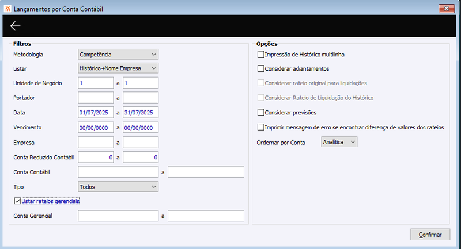Viewport: 461px width, 249px height.
Task: Close the Lançamentos por Conta Contábil window
Action: [446, 9]
